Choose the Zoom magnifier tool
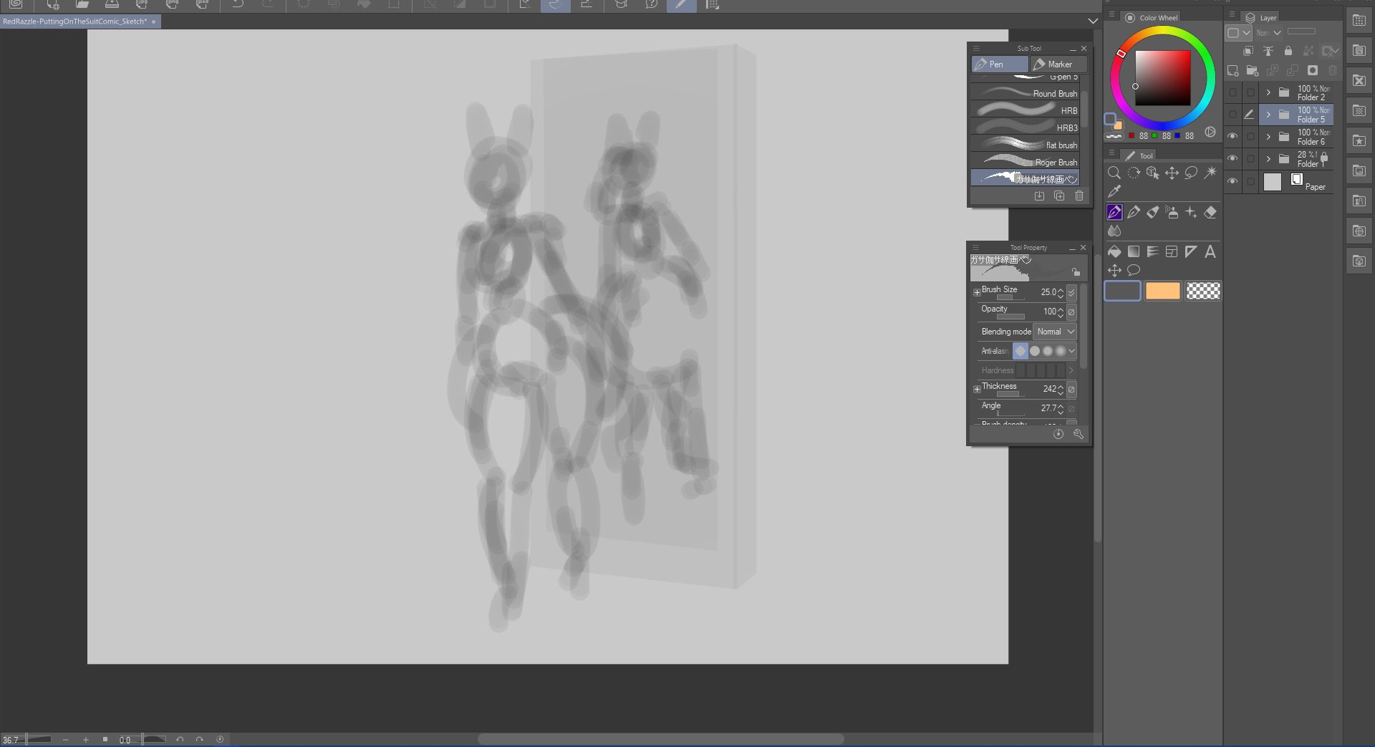The width and height of the screenshot is (1375, 747). 1114,173
